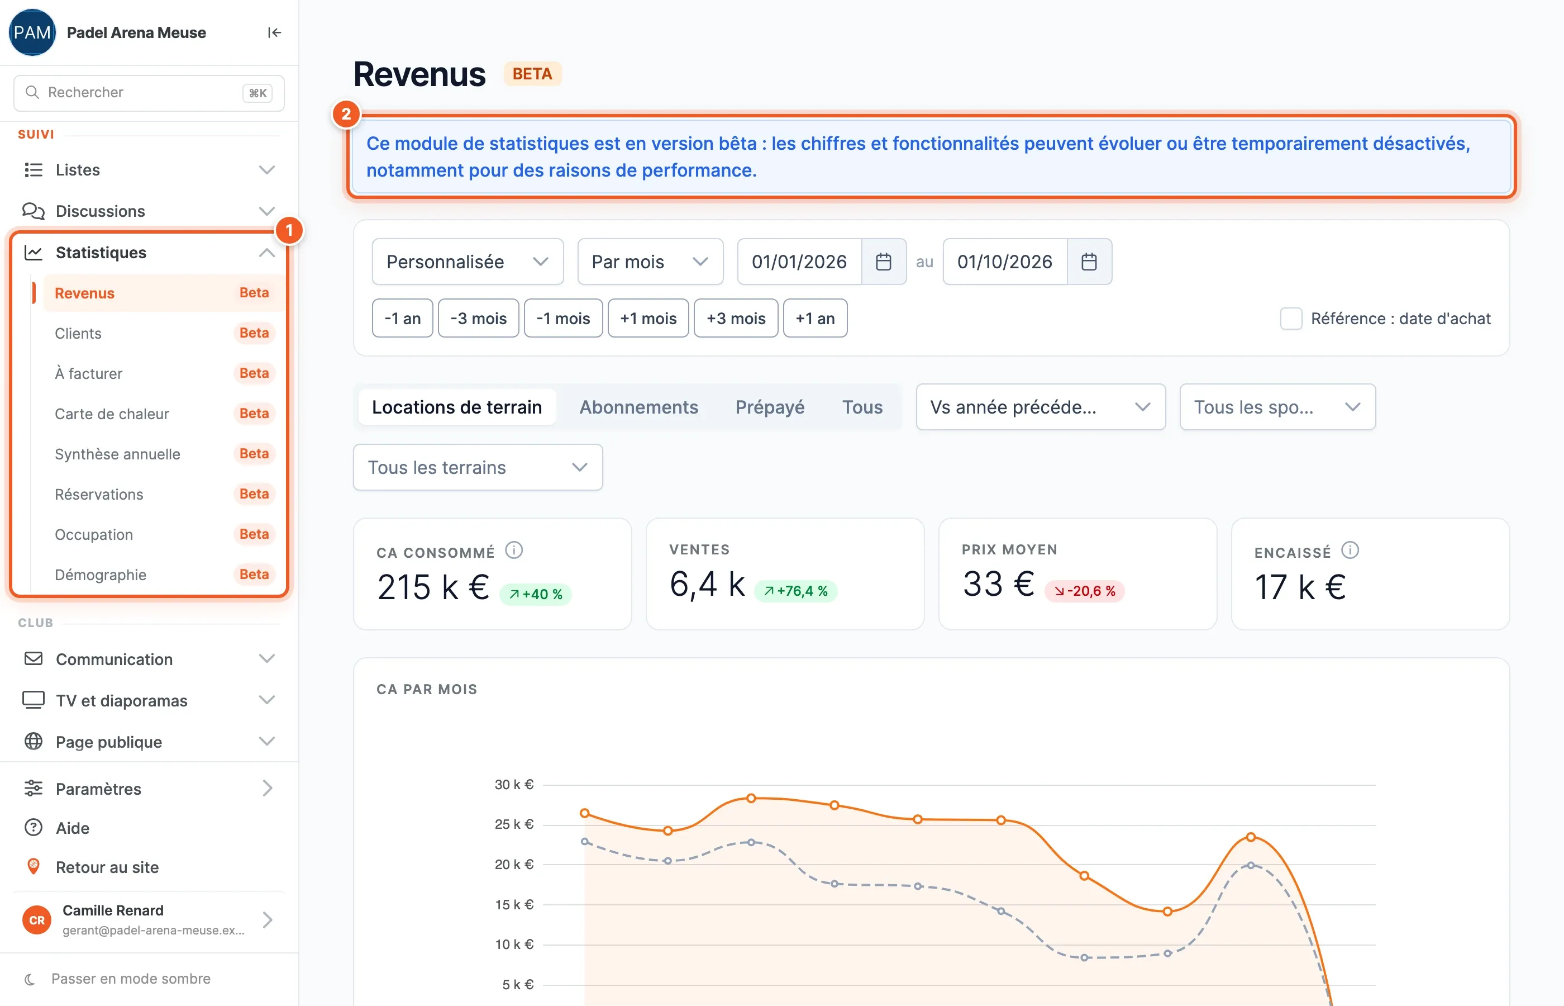The width and height of the screenshot is (1564, 1006).
Task: Open the Tous les sports dropdown
Action: point(1277,407)
